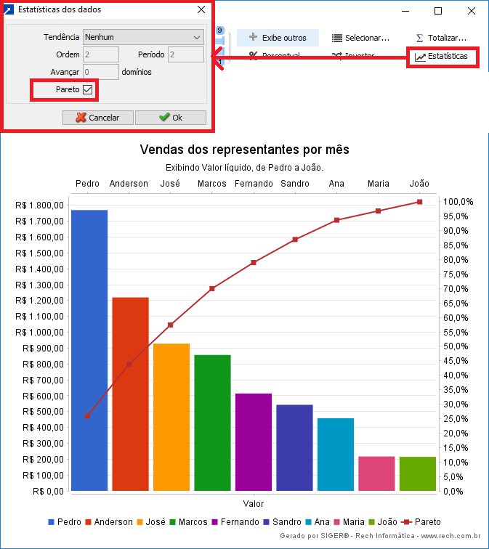This screenshot has width=489, height=549.
Task: Open the Estatísticas statistics tool
Action: (x=441, y=57)
